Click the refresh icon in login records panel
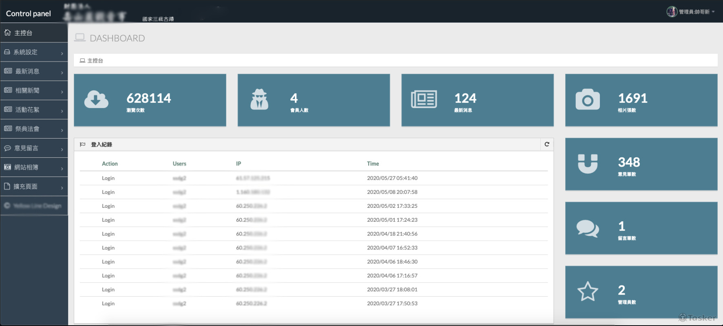723x326 pixels. pos(547,144)
